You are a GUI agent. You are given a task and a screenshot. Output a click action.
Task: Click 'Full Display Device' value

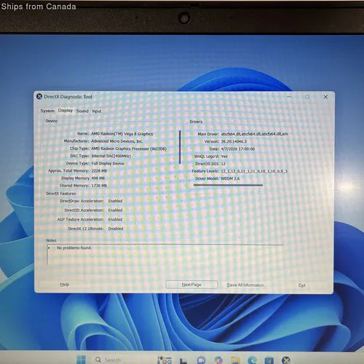[x=108, y=163]
